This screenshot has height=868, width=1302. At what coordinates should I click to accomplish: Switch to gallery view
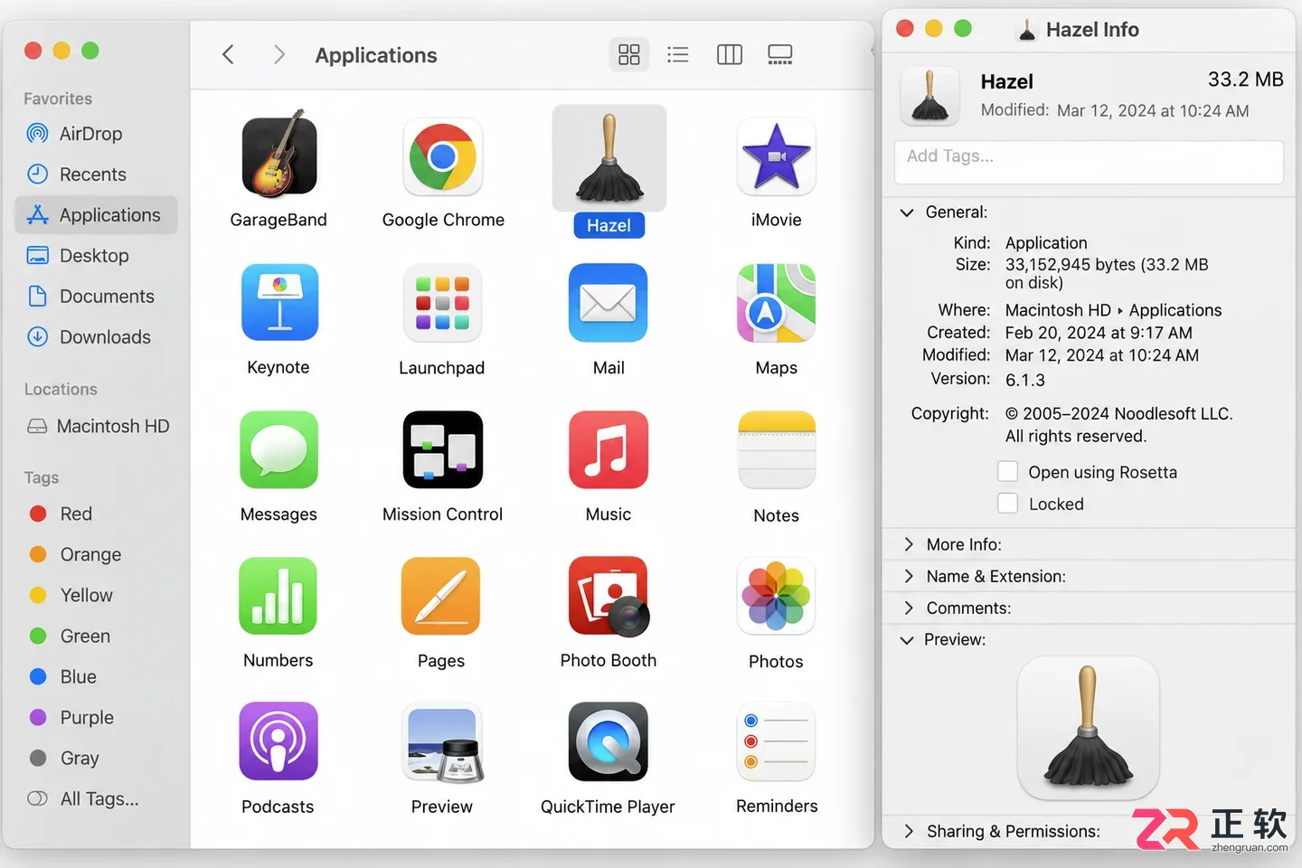tap(780, 55)
